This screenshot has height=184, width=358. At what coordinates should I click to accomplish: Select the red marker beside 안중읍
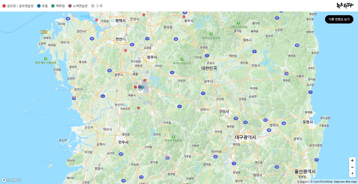96,20
